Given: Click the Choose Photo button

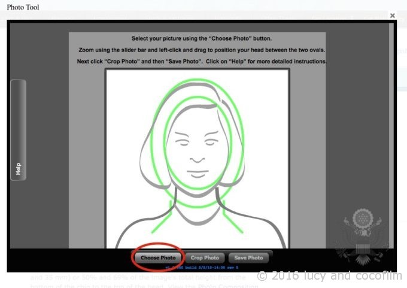Looking at the screenshot, I should coord(158,257).
